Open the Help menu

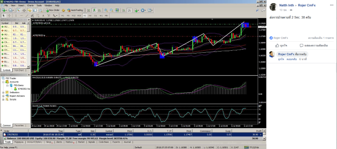(x=57, y=6)
